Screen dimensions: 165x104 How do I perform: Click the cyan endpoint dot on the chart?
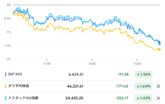(160, 44)
